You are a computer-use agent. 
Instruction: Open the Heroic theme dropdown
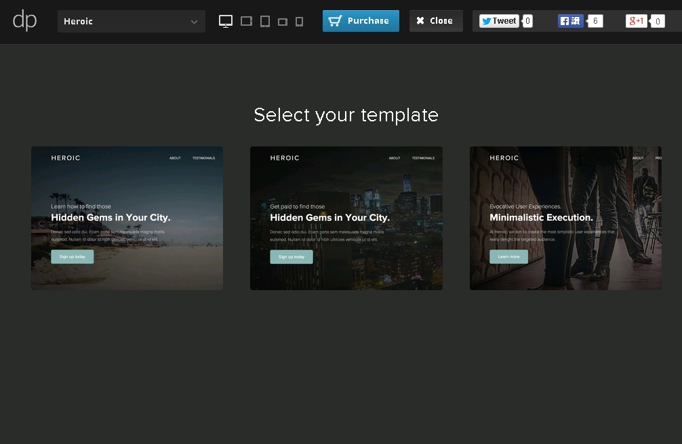pos(131,22)
